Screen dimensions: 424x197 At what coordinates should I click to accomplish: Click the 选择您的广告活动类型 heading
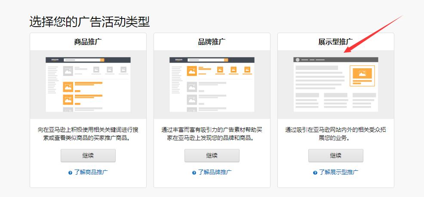[89, 21]
